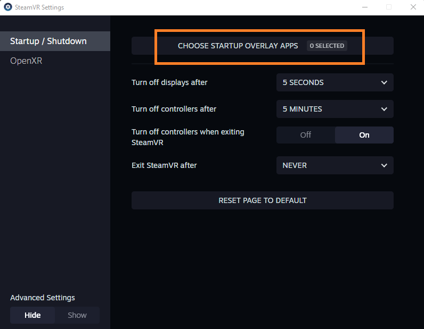Minimize the SteamVR Settings window
This screenshot has width=424, height=329.
click(365, 7)
